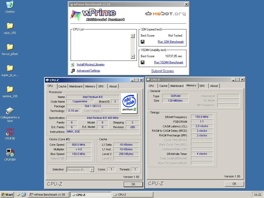Image resolution: width=264 pixels, height=198 pixels.
Task: Click the HWBOT.org logo
Action: pos(165,14)
